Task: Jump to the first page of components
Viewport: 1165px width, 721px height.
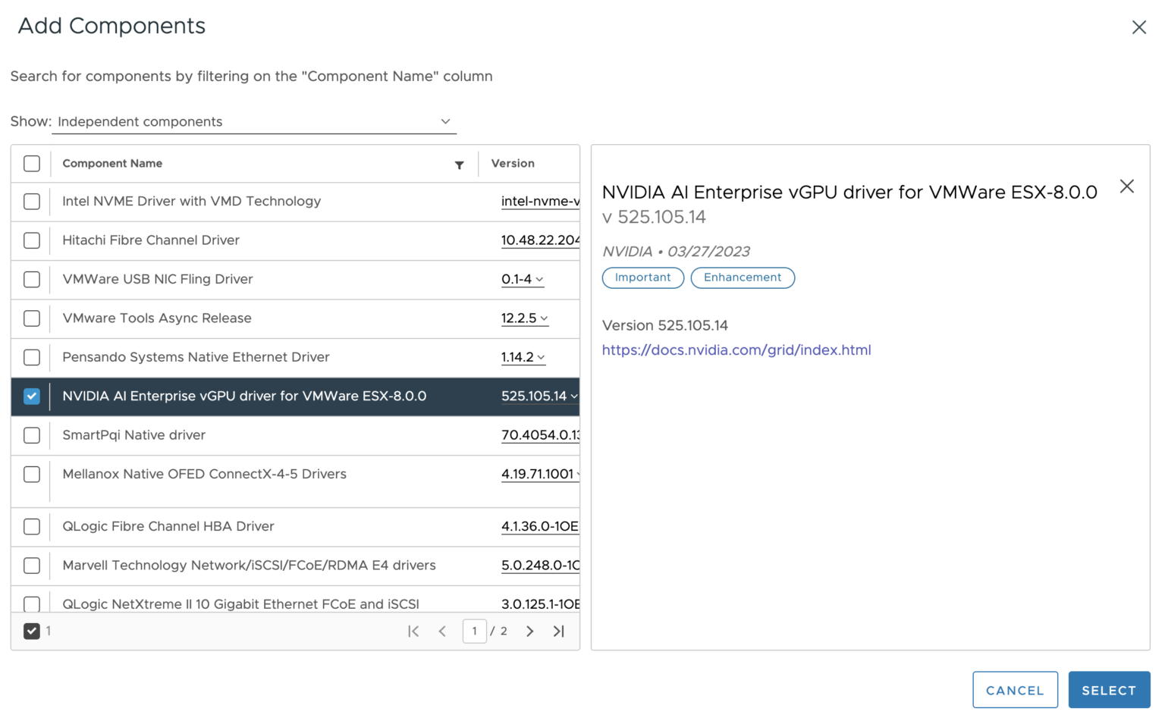Action: [x=413, y=631]
